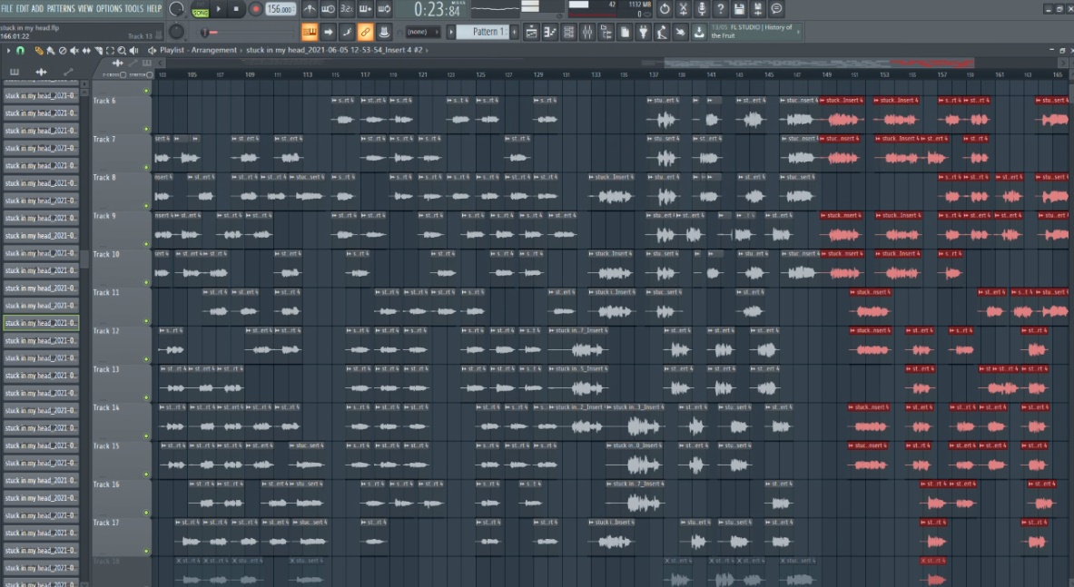Toggle Song mode switch

click(x=200, y=10)
